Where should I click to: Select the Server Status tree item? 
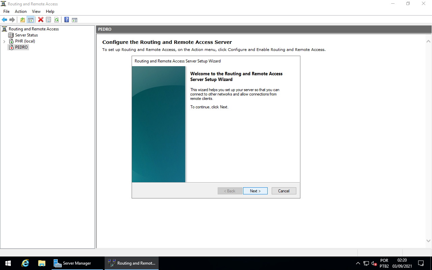[x=26, y=35]
